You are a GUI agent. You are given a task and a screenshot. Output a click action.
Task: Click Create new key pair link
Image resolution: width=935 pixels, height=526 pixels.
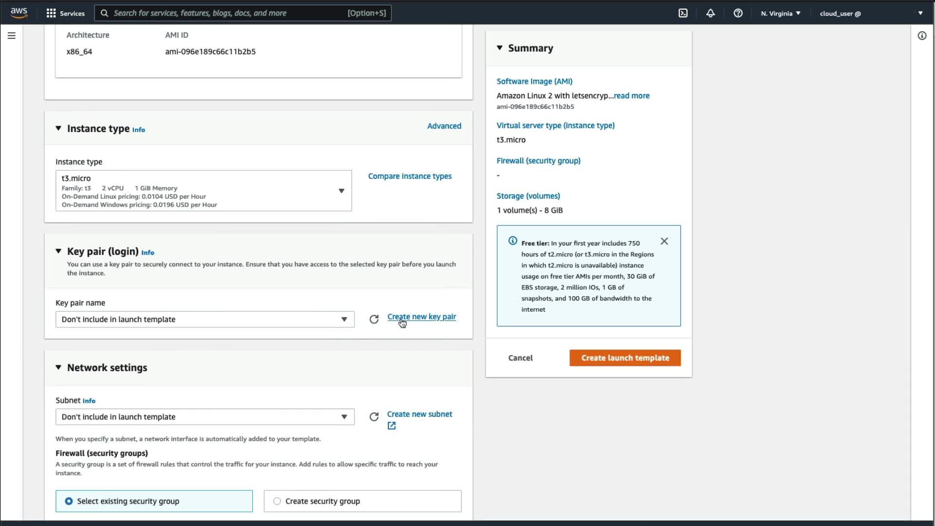coord(421,317)
